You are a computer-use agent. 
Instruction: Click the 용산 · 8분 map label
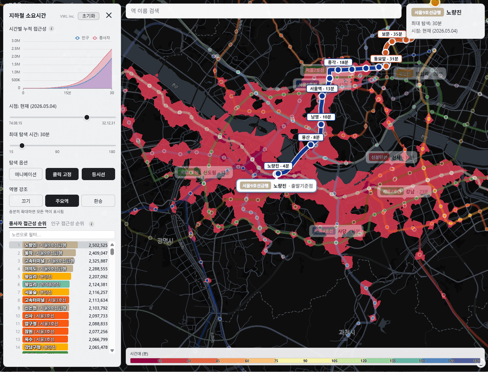click(311, 137)
